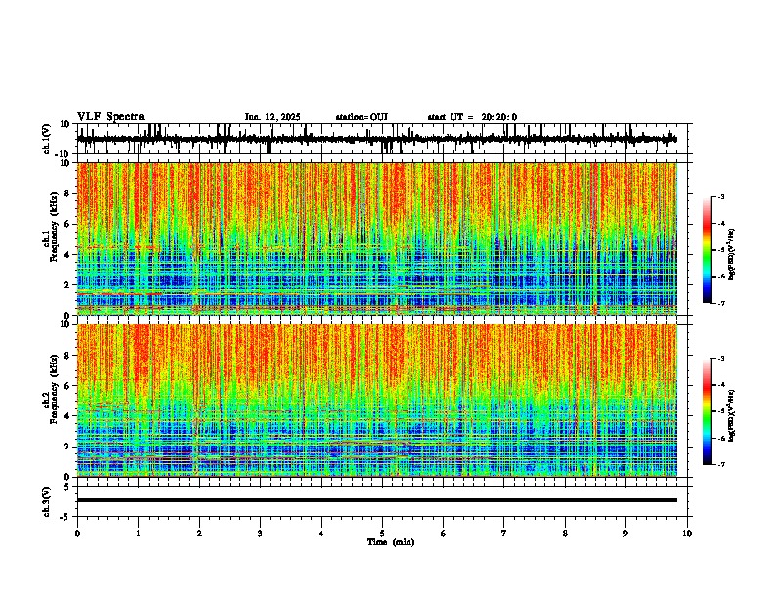Screen dimensions: 774x598
Task: Click the 'ch.1 Frequency (kHz)' axis label
Action: pos(51,228)
